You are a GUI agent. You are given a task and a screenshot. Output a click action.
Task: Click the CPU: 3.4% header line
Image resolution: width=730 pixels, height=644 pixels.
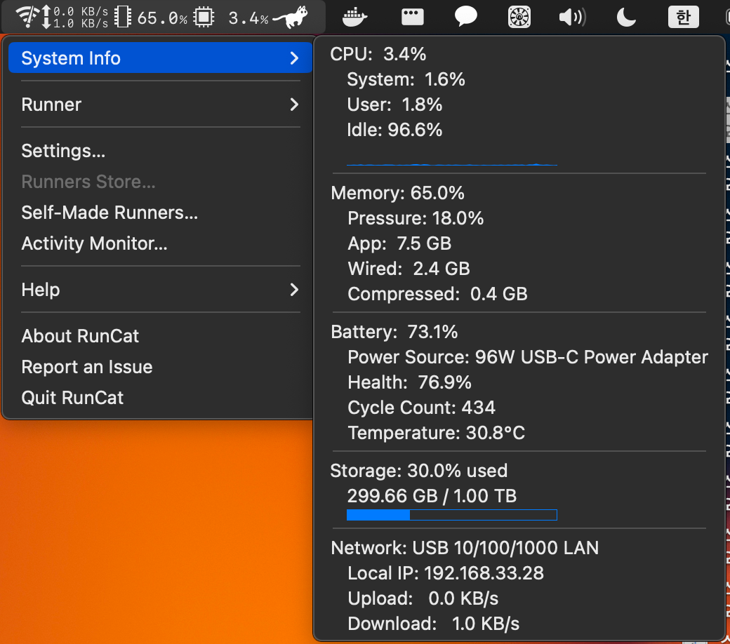coord(378,54)
